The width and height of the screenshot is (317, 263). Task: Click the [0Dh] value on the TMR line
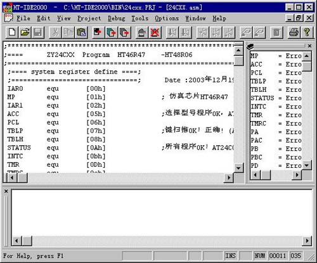pos(96,165)
